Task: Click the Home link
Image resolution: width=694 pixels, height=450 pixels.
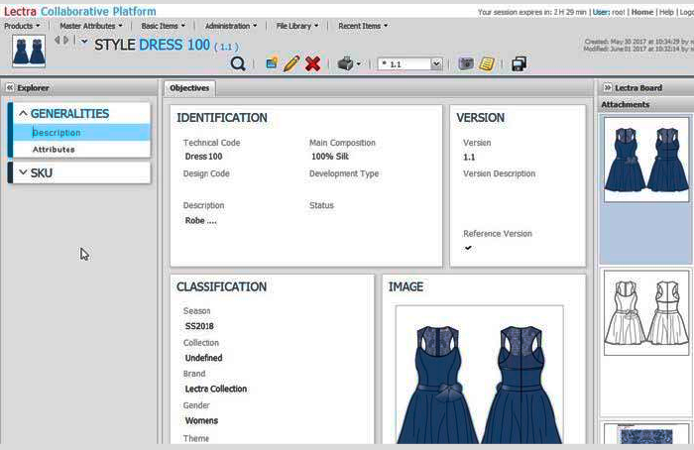Action: coord(642,12)
